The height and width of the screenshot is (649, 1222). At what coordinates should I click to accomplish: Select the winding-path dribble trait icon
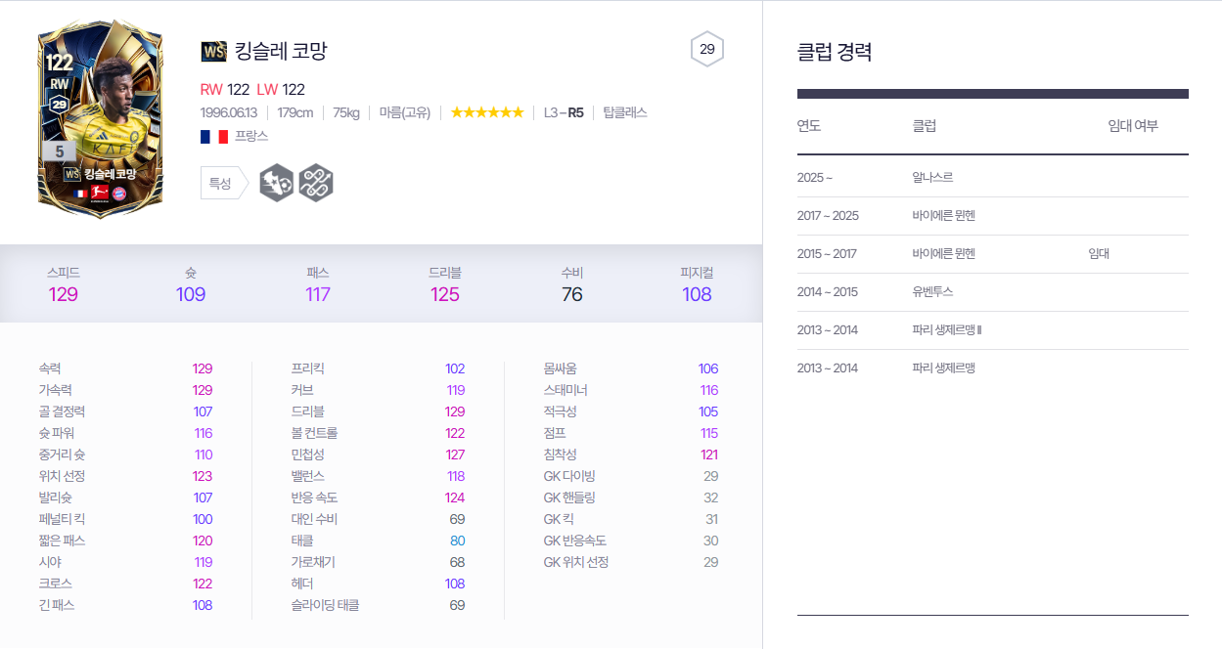(316, 183)
